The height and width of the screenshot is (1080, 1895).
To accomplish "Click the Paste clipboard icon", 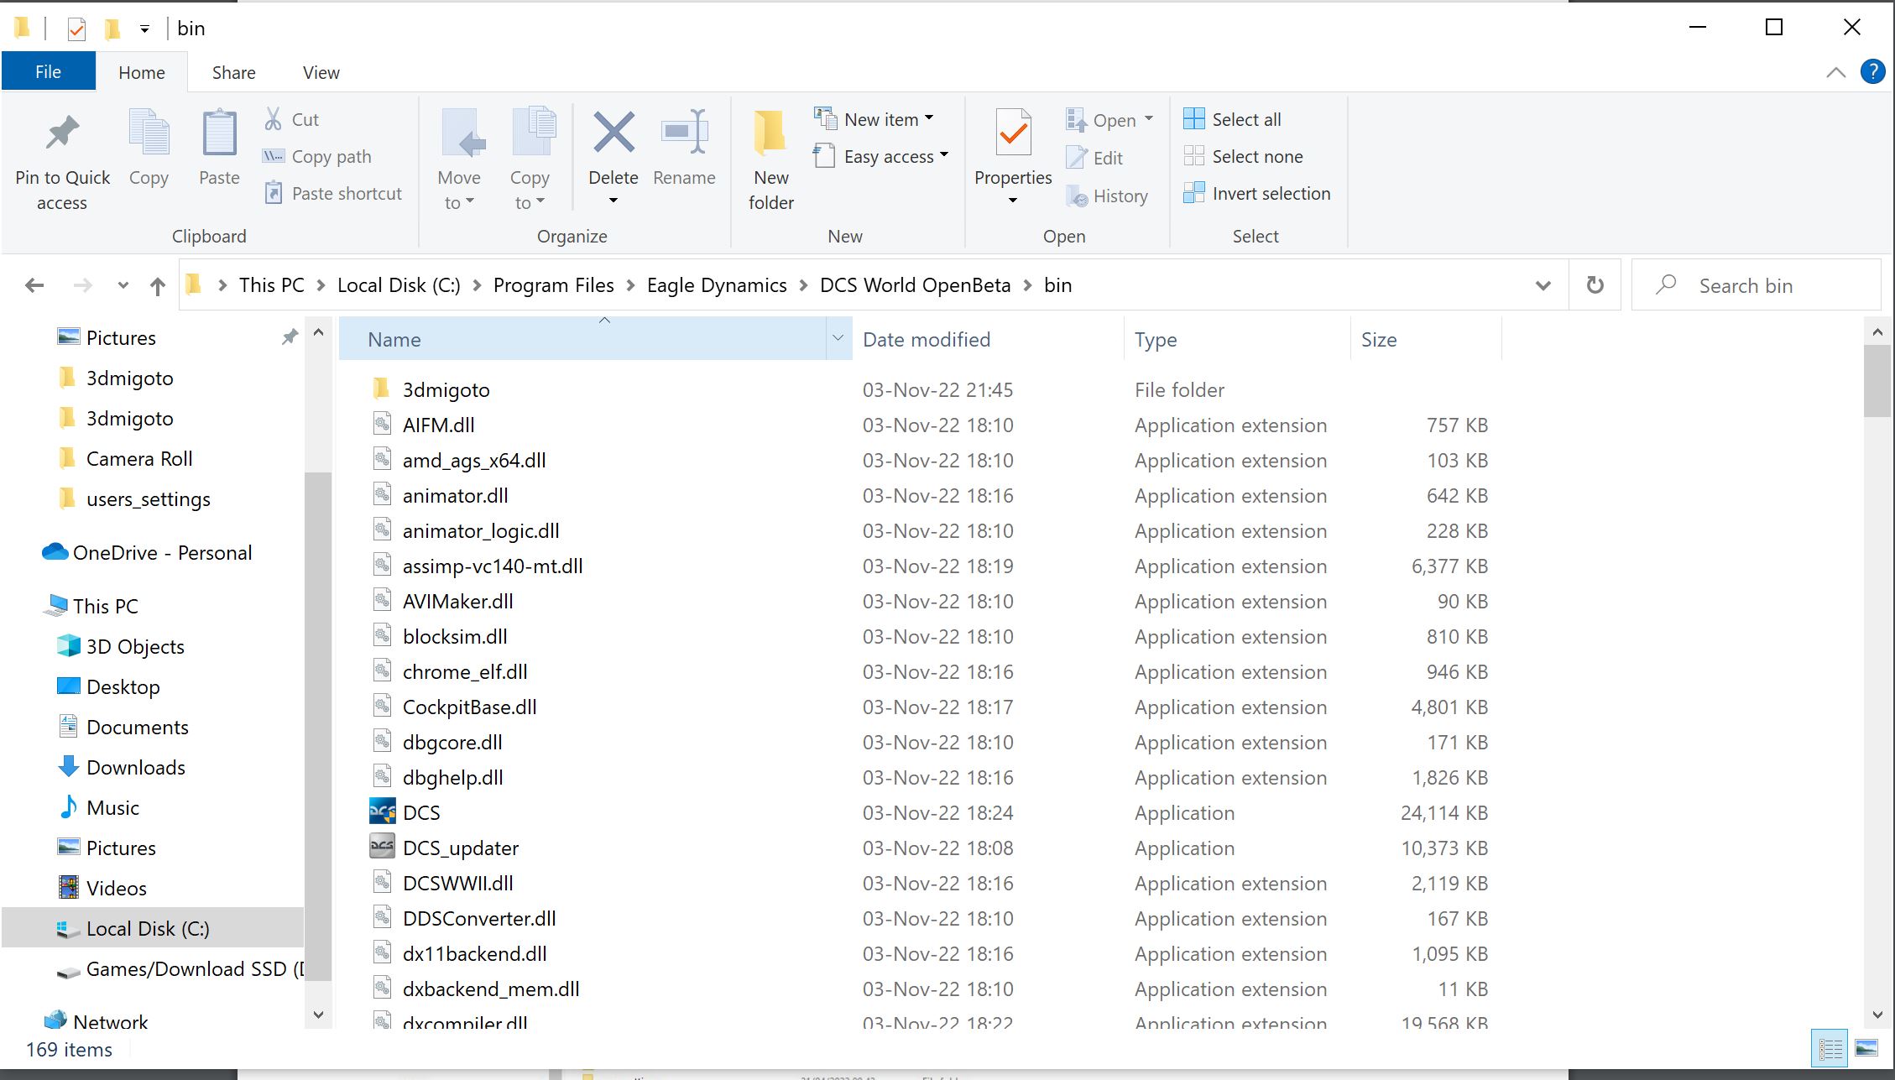I will tap(219, 133).
